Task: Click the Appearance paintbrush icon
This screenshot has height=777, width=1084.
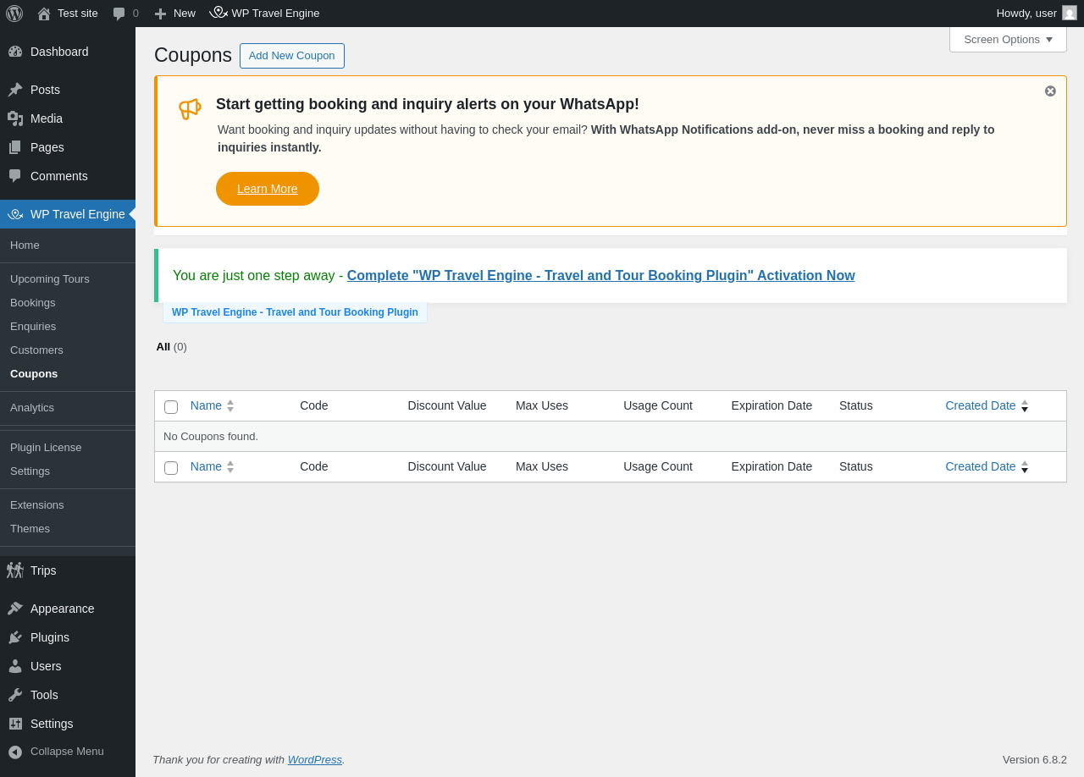Action: 15,609
